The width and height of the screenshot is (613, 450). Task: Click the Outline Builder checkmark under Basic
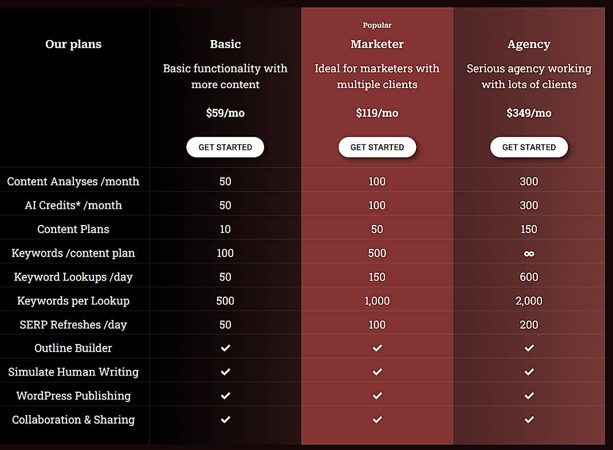pyautogui.click(x=225, y=348)
